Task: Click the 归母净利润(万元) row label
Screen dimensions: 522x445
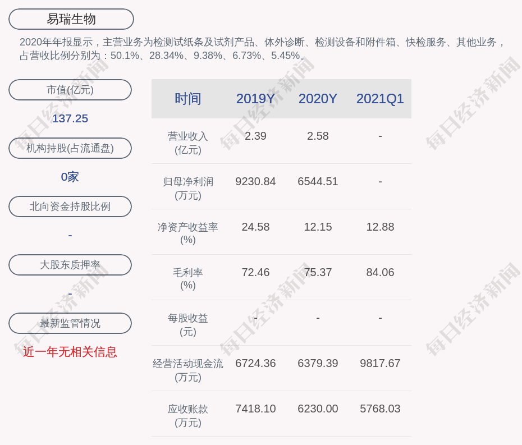Action: (x=188, y=189)
